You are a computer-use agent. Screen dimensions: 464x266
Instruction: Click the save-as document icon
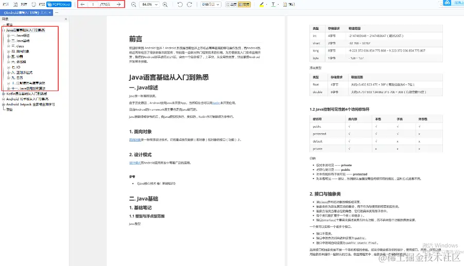[x=15, y=5]
